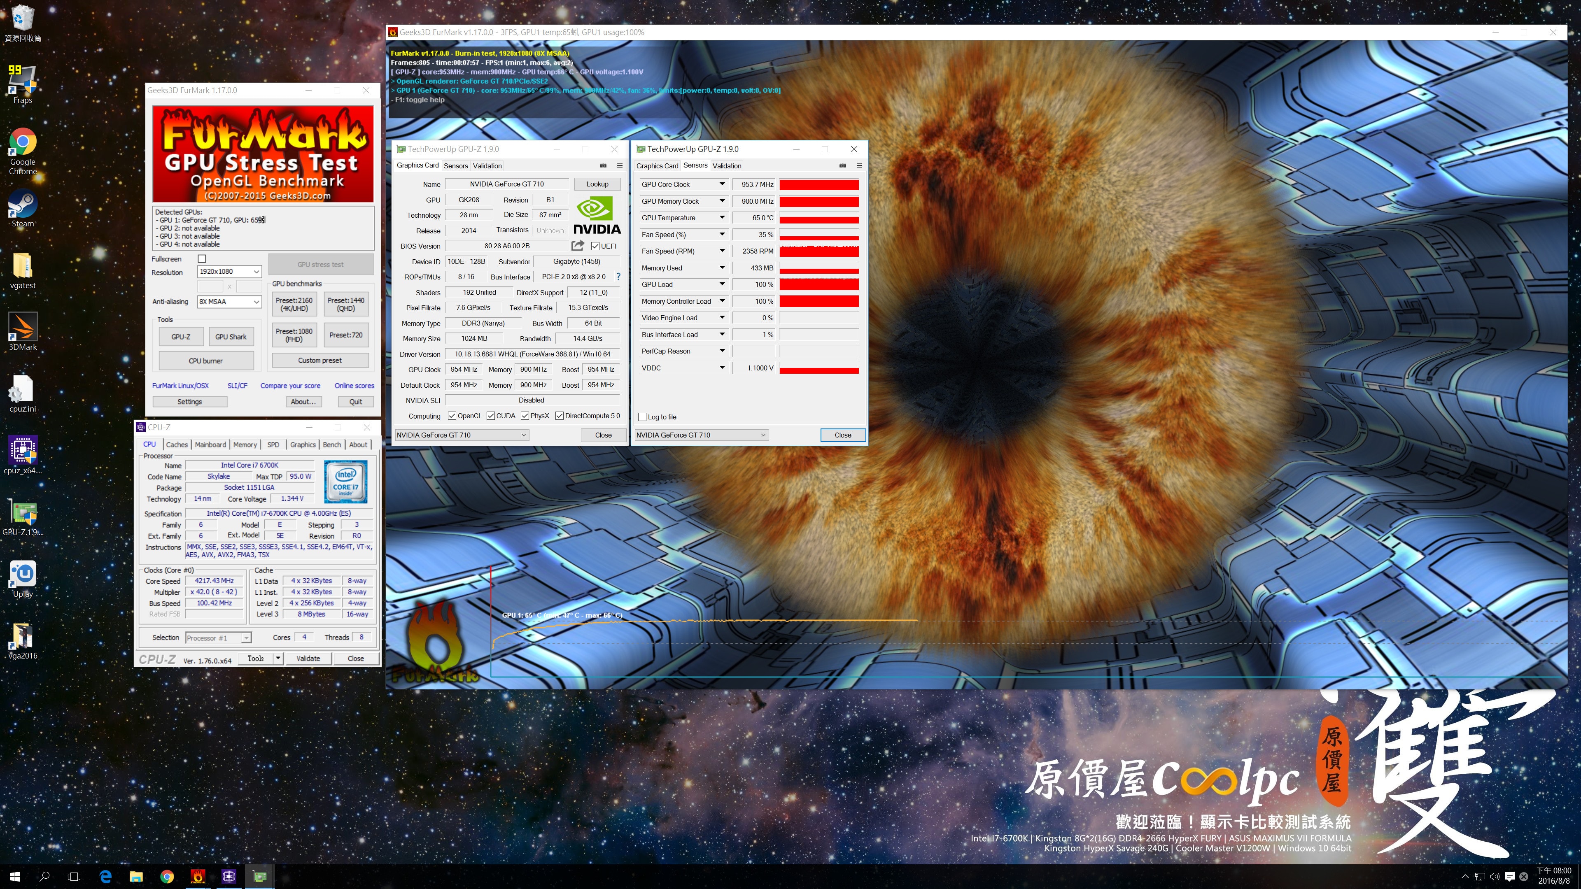This screenshot has width=1581, height=889.
Task: Expand the GPU Core Clock sensor dropdown
Action: click(723, 184)
